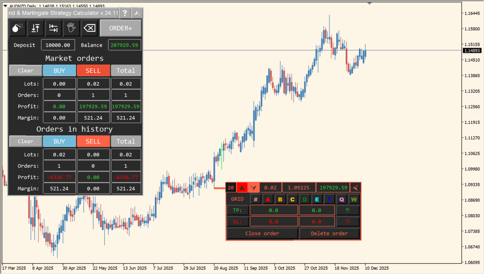Open the chart menu triangle next to AUDNZD
Viewport: 484px width, 274px height.
(5, 6)
